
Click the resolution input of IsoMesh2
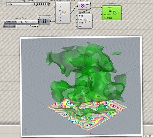pos(108,14)
